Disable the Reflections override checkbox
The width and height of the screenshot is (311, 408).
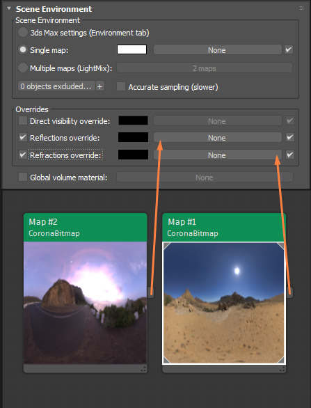pos(23,137)
